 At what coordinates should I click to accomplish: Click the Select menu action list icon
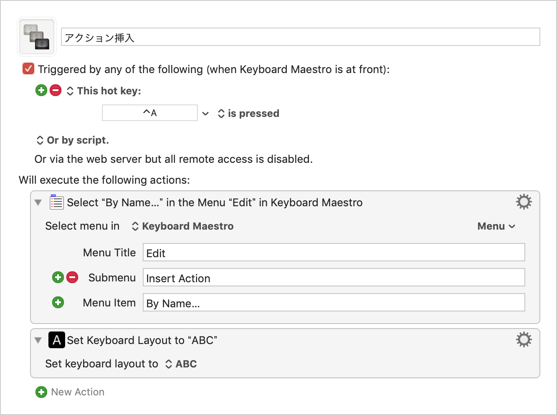click(56, 202)
